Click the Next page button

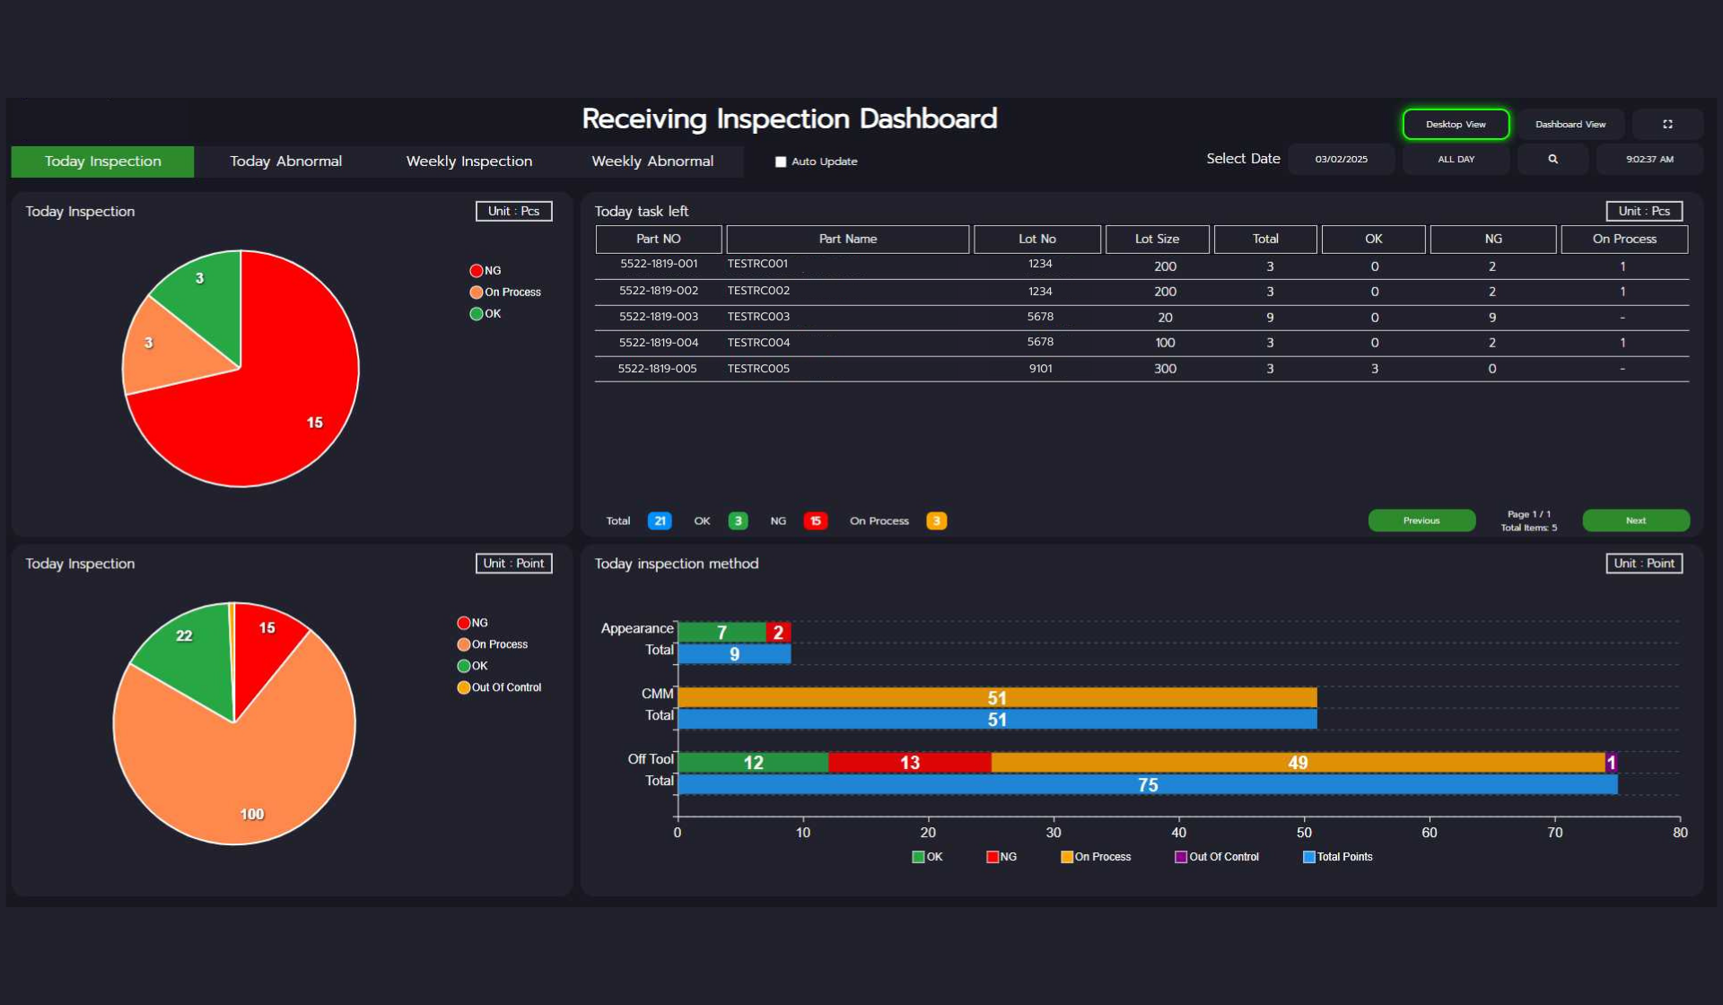click(1635, 520)
